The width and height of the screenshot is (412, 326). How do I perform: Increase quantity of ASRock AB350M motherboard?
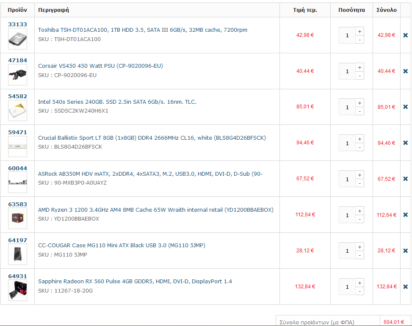pyautogui.click(x=360, y=175)
